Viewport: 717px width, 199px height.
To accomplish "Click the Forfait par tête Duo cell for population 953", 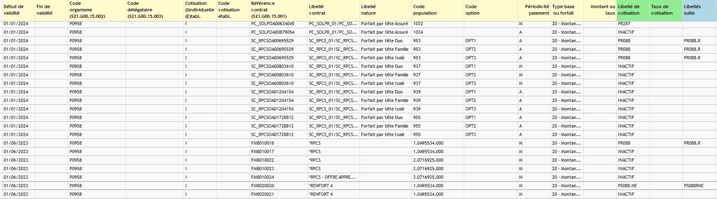I will click(x=386, y=41).
